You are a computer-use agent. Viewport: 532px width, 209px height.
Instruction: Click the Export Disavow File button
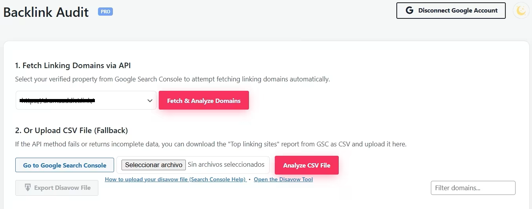(x=57, y=188)
